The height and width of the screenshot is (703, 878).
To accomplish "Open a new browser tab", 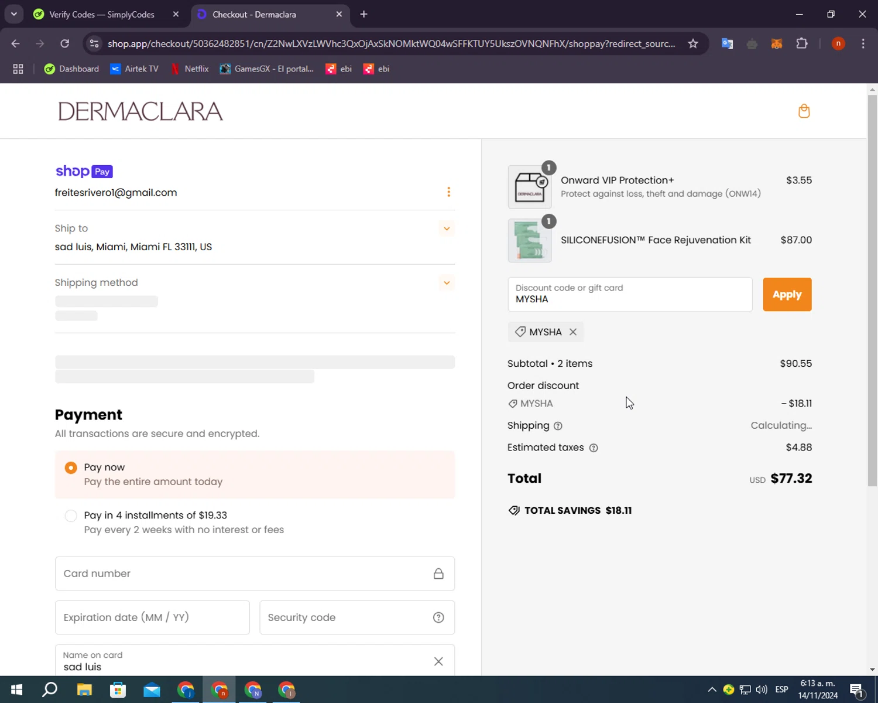I will (x=363, y=14).
